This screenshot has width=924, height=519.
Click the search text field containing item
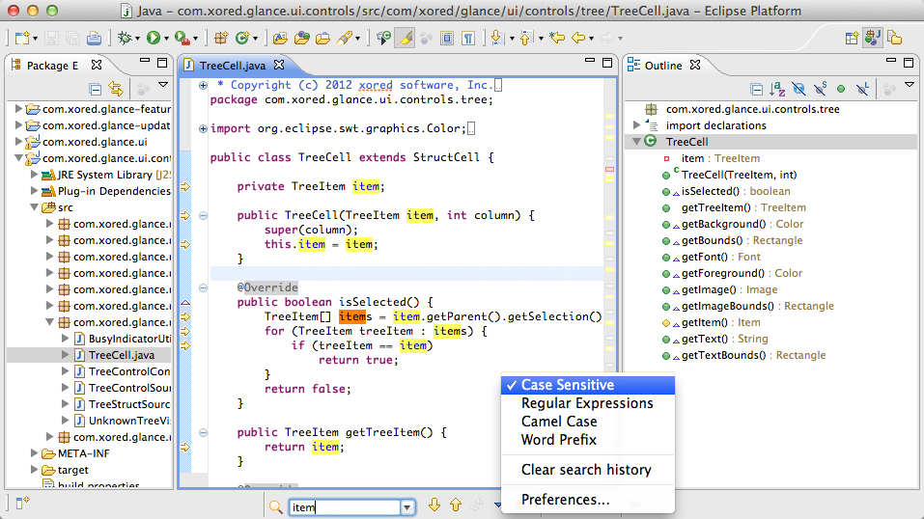(x=343, y=506)
